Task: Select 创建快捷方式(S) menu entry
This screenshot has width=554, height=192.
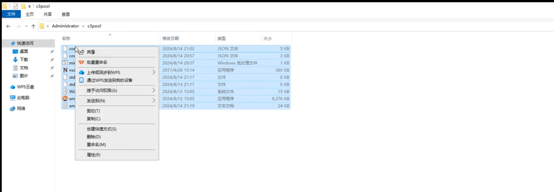Action: (102, 129)
